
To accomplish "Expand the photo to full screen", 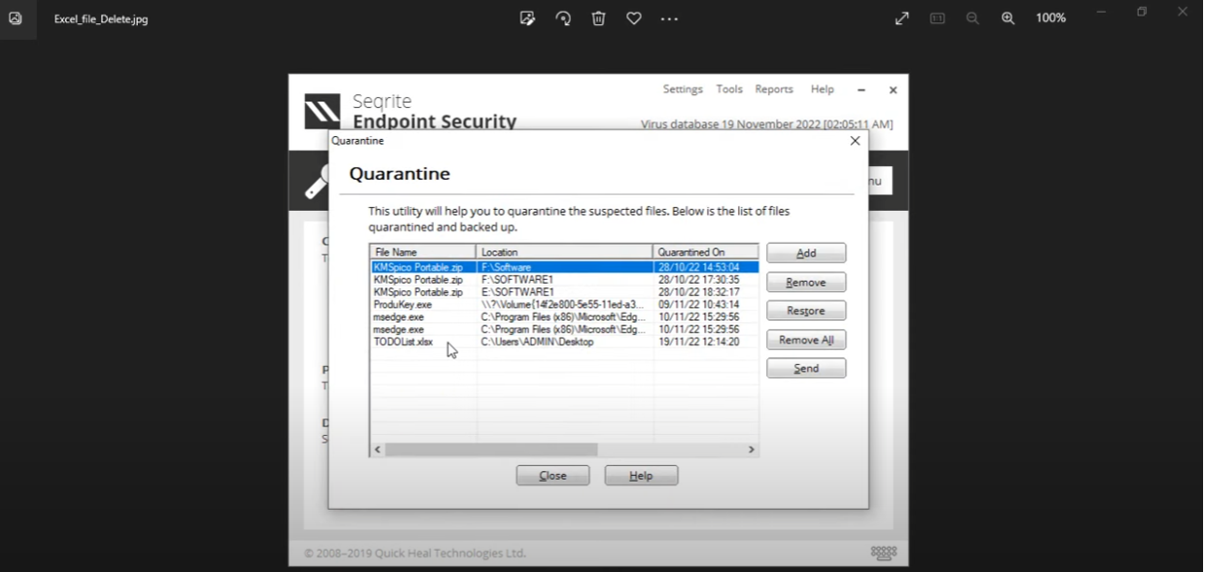I will pos(902,18).
